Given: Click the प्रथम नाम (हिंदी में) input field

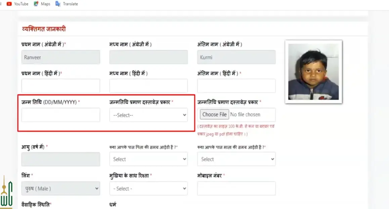Looking at the screenshot, I should point(60,86).
